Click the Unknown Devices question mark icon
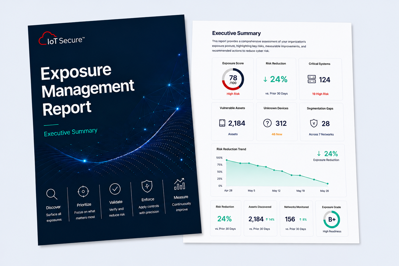The height and width of the screenshot is (266, 399). point(267,123)
